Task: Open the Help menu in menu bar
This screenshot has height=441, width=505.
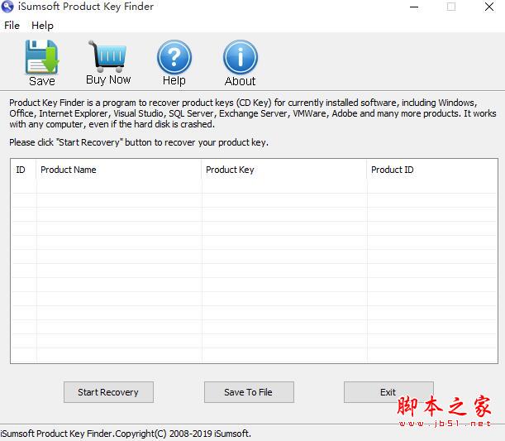Action: click(x=42, y=26)
